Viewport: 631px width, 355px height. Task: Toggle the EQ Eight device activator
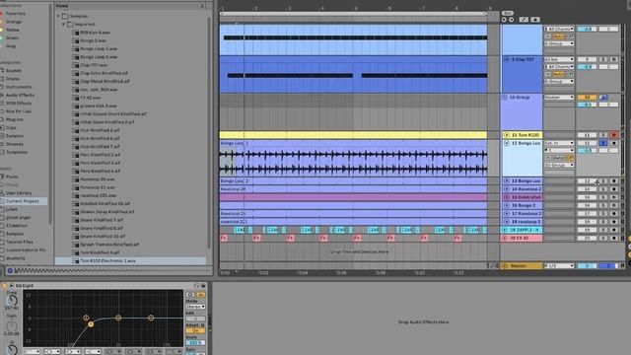(x=5, y=286)
